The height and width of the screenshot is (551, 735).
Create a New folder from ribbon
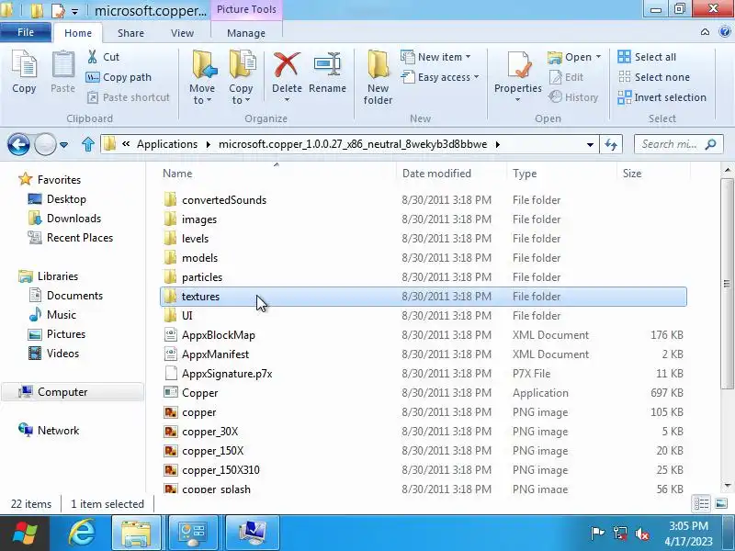click(x=378, y=78)
